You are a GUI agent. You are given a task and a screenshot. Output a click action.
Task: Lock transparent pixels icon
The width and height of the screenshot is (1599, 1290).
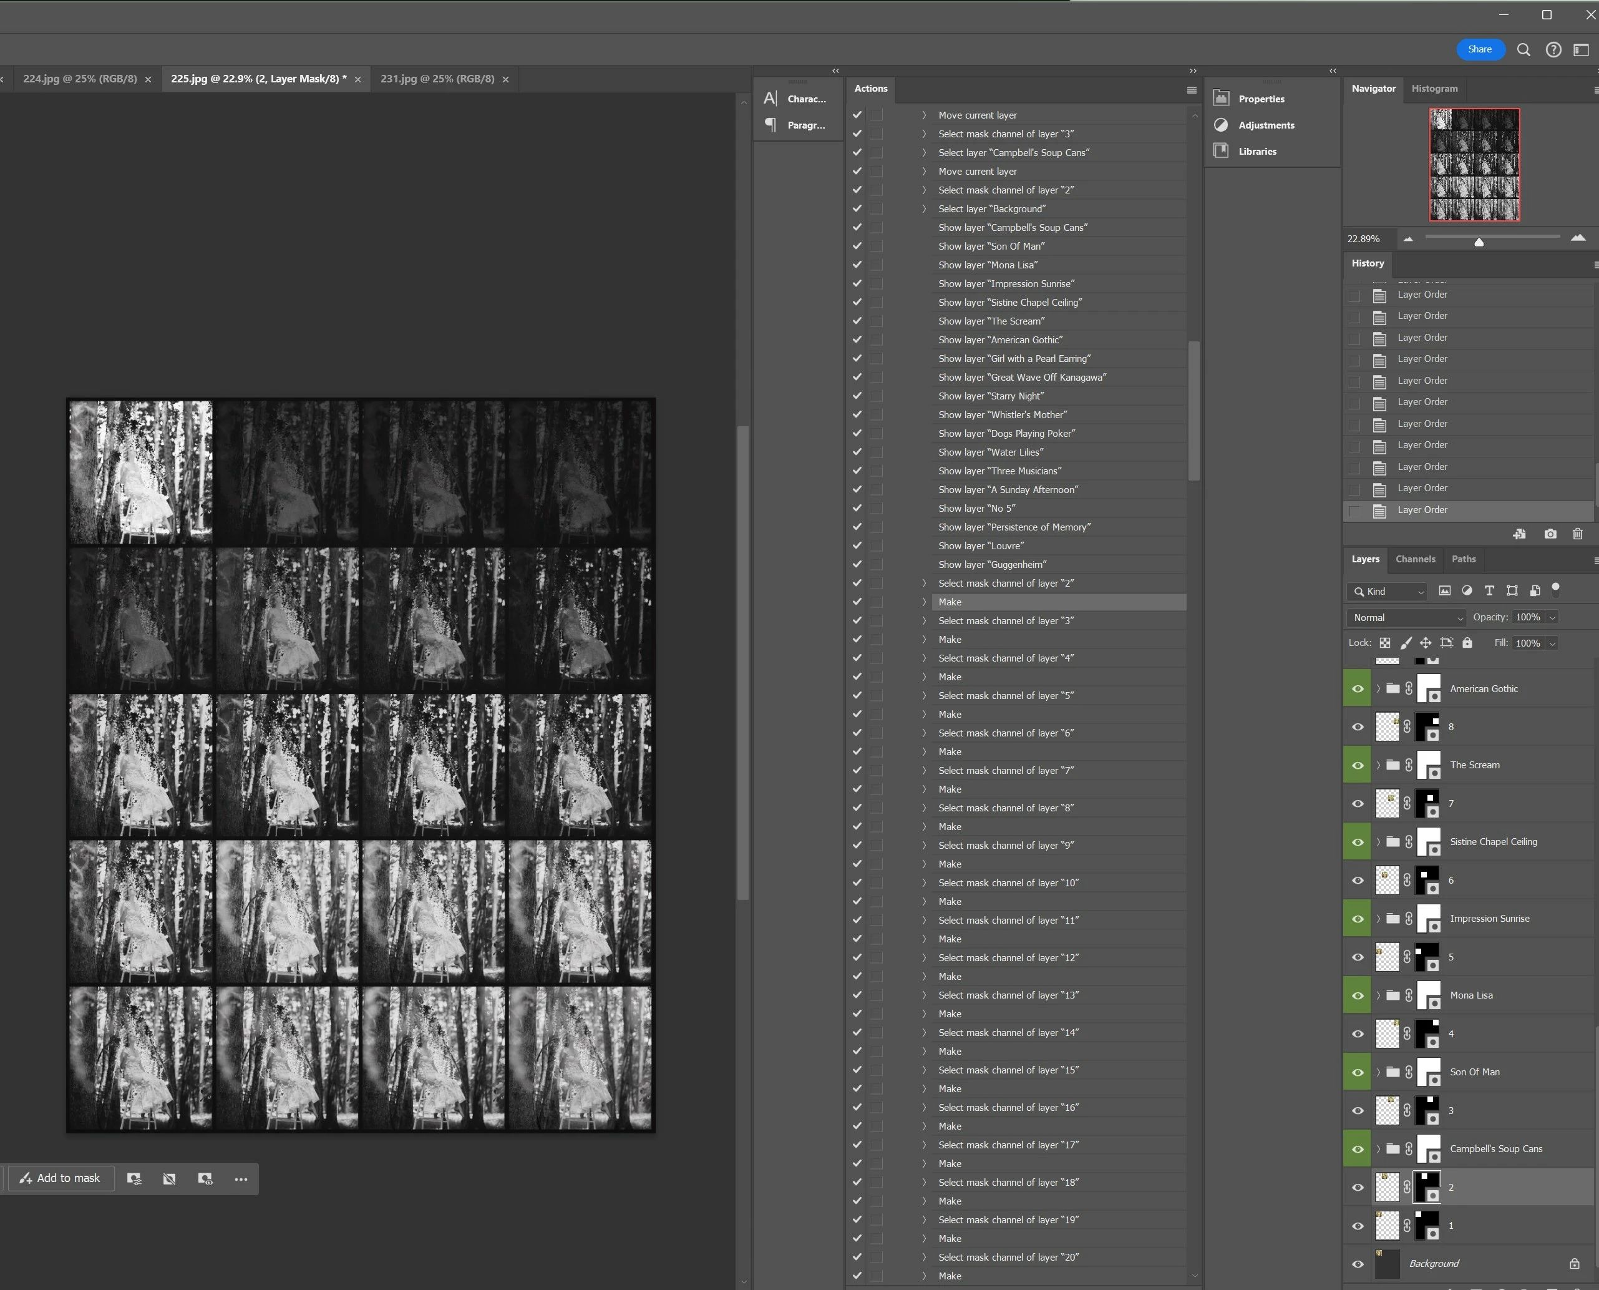point(1385,643)
